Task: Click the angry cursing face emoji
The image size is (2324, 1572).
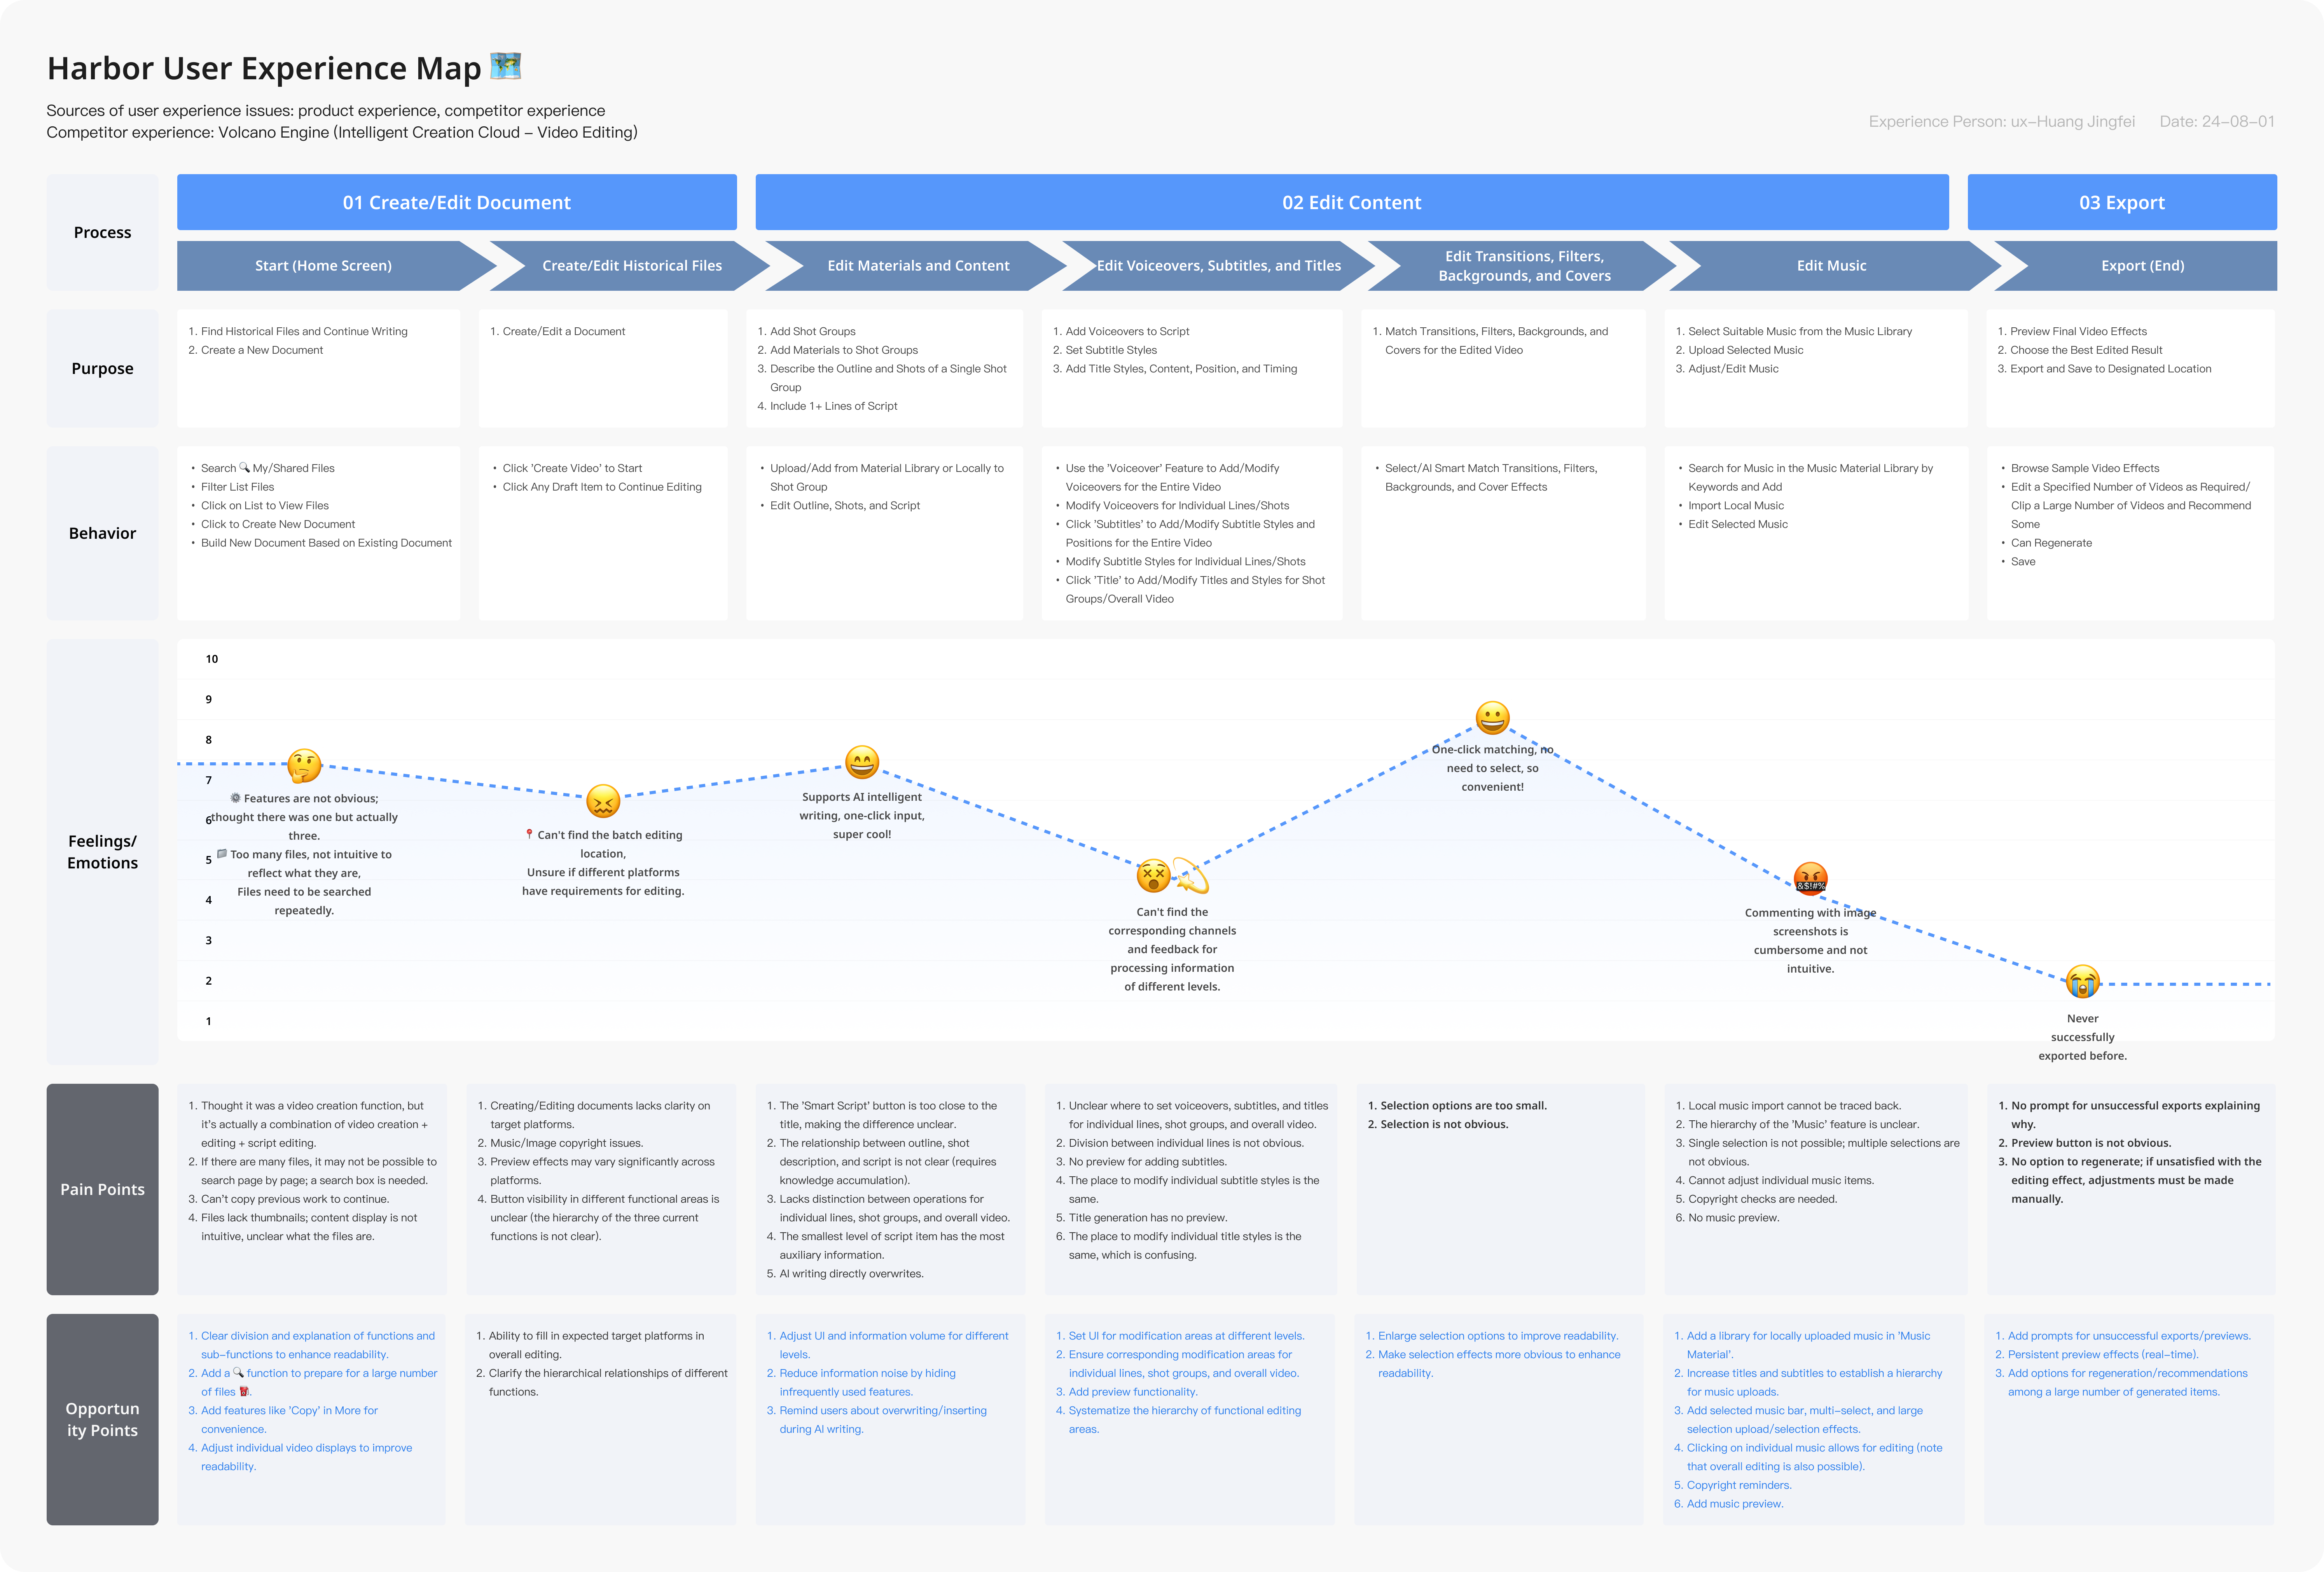Action: (x=1810, y=879)
